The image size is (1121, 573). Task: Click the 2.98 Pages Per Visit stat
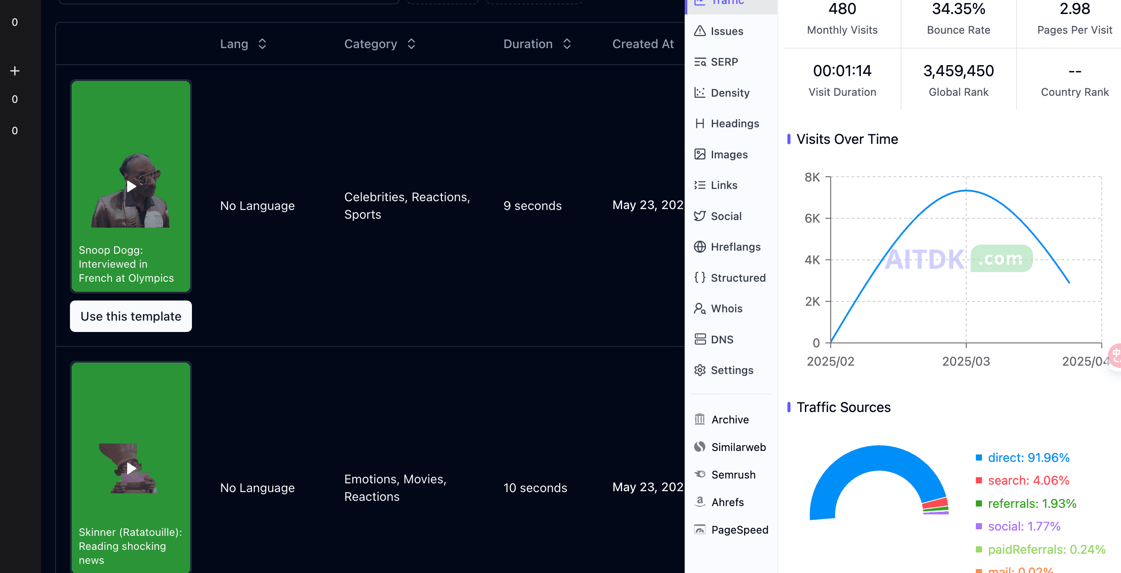point(1075,19)
